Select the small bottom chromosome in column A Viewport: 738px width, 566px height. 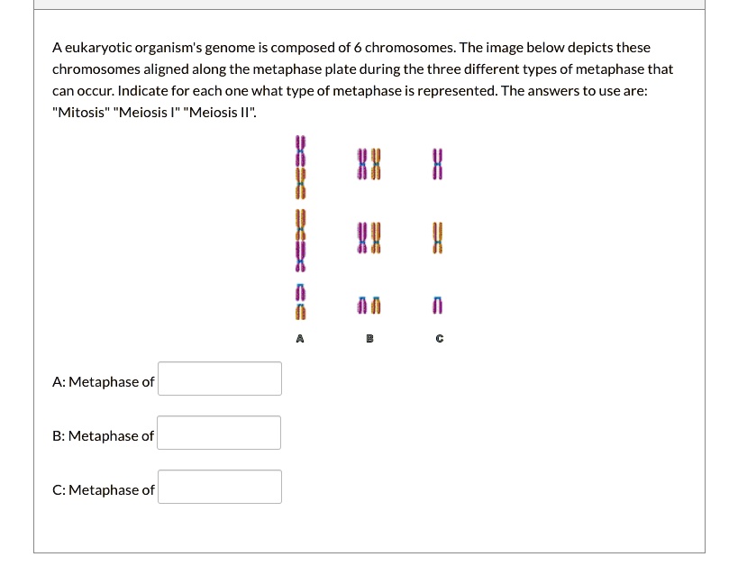coord(300,304)
